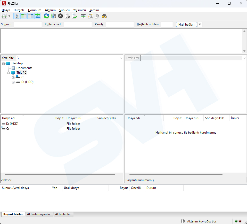Open the quick connect history dropdown arrow
This screenshot has height=224, width=247.
coord(200,25)
